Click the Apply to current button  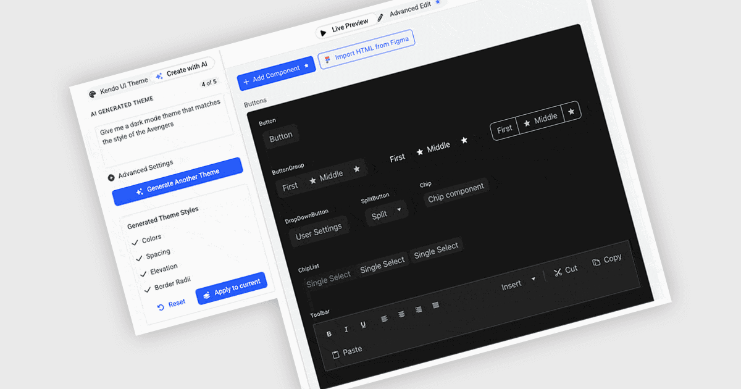(232, 288)
